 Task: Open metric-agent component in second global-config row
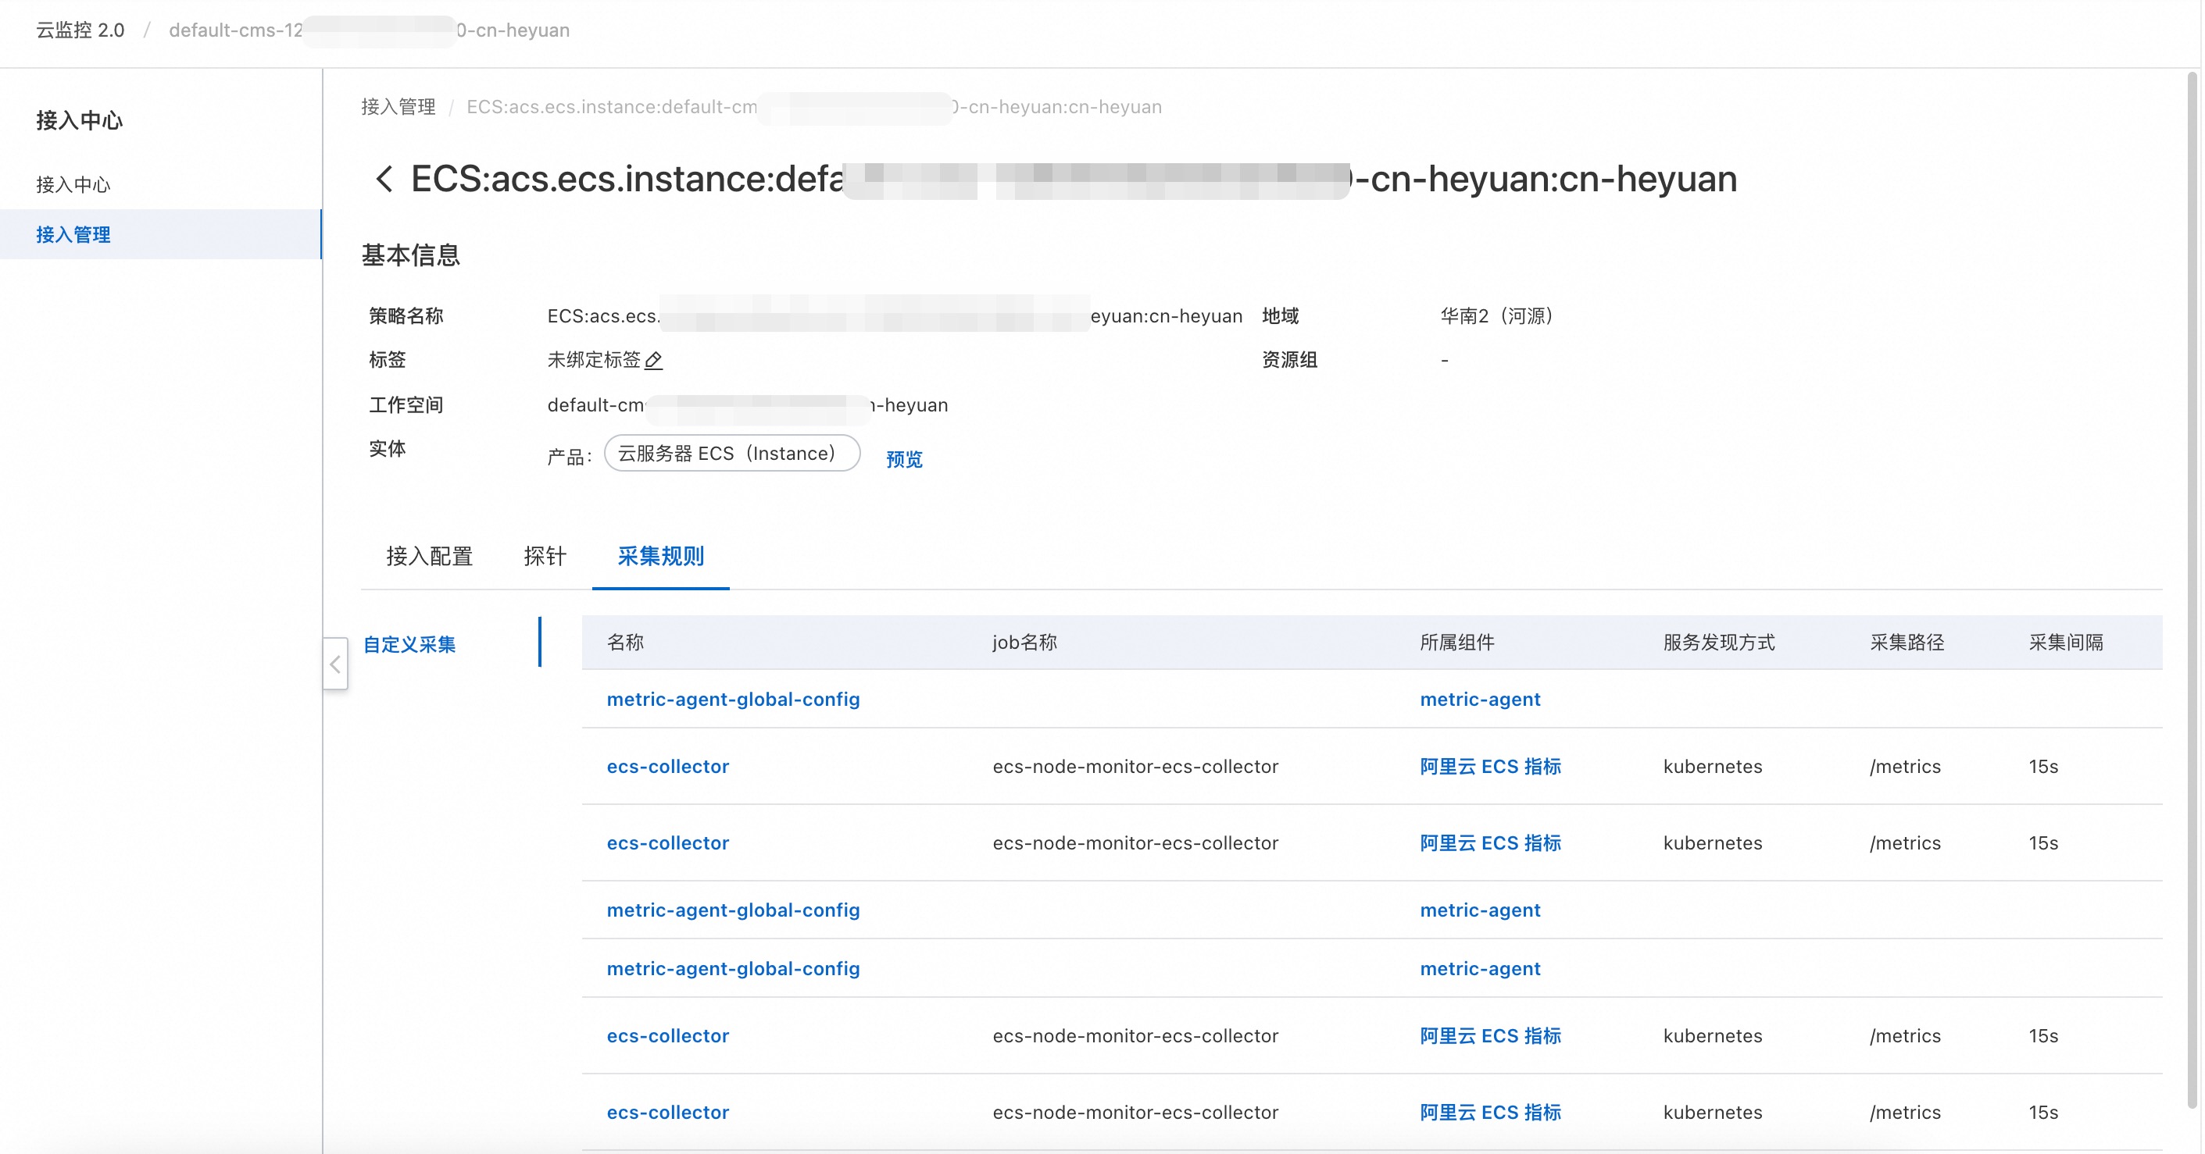(x=1480, y=910)
